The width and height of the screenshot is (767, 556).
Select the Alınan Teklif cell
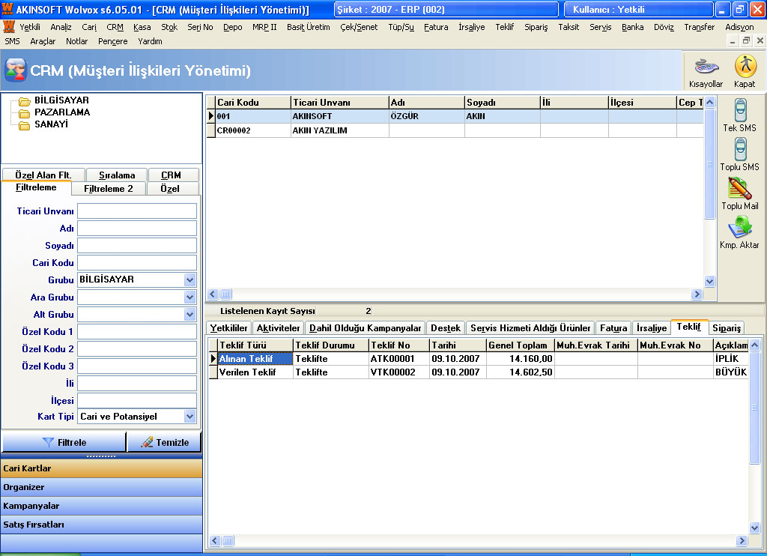click(255, 359)
